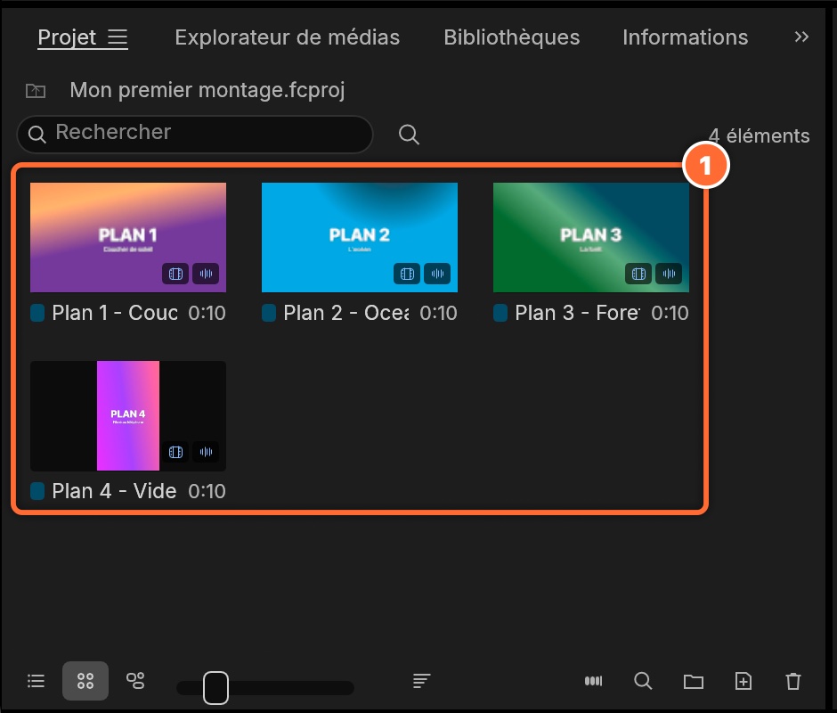Click the 'Plan 3 - Fore' clip name
Viewport: 837px width, 713px height.
tap(578, 313)
